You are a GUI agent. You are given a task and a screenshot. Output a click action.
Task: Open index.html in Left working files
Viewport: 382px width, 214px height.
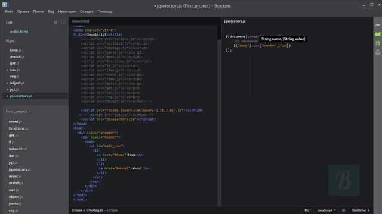coord(19,32)
